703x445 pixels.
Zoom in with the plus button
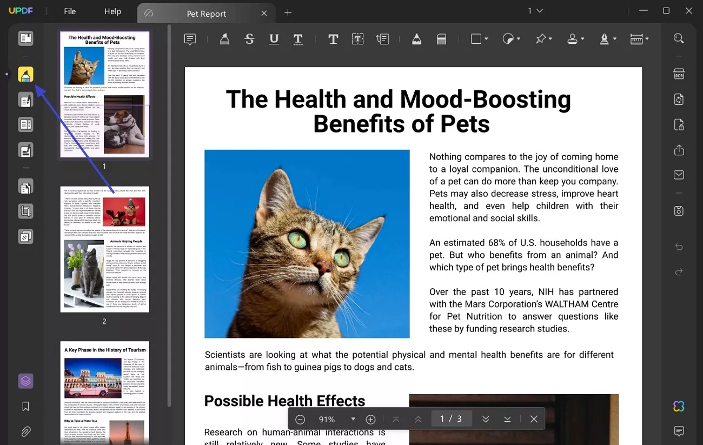tap(370, 419)
